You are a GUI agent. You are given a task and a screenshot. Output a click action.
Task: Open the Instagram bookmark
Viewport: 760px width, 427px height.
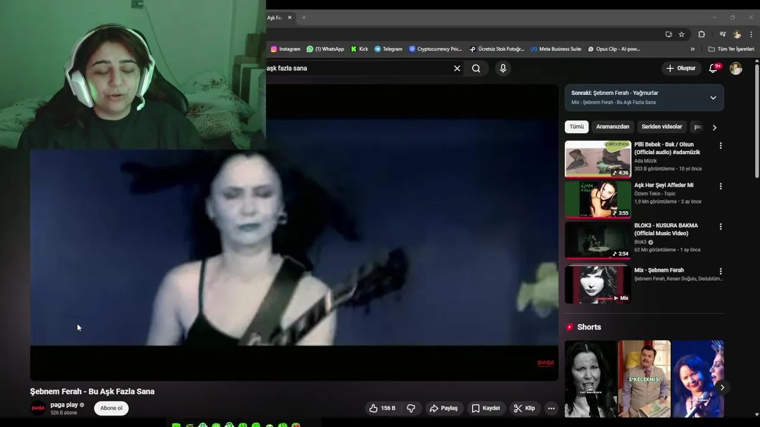click(x=286, y=49)
